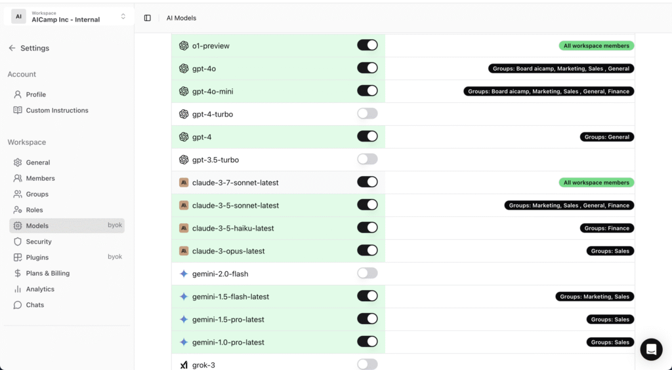Viewport: 672px width, 370px height.
Task: Open the chat support bubble icon
Action: click(x=652, y=350)
